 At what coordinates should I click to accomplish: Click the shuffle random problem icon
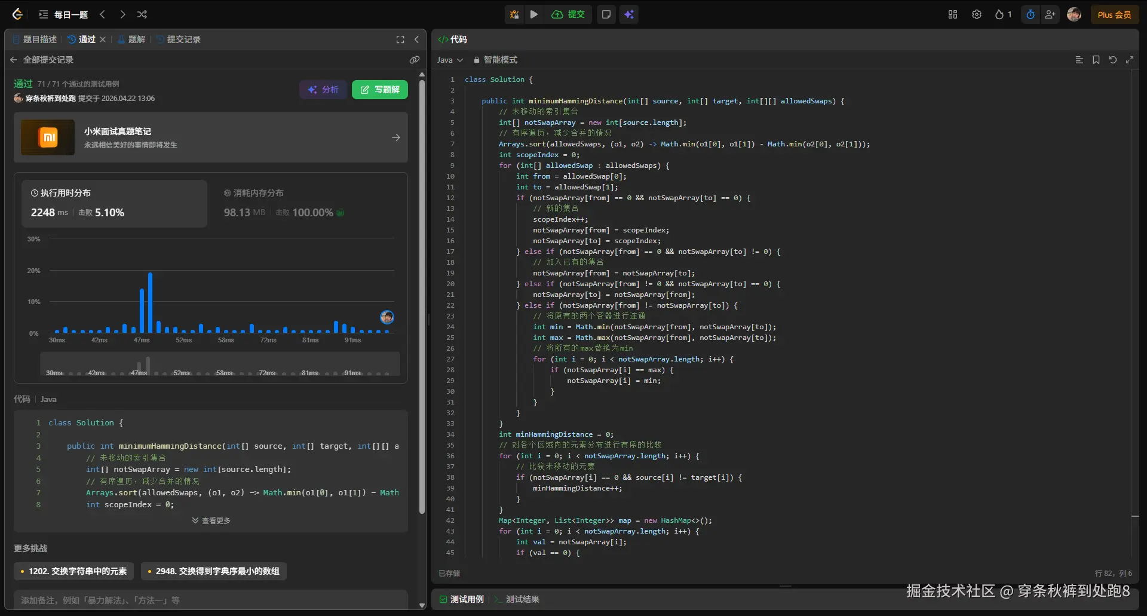(142, 14)
